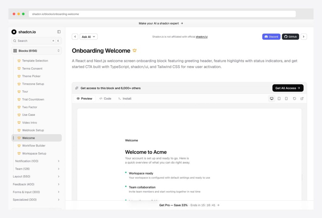Screen dimensions: 322x218
Task: Click crown icon beside Video Intro
Action: pyautogui.click(x=19, y=123)
